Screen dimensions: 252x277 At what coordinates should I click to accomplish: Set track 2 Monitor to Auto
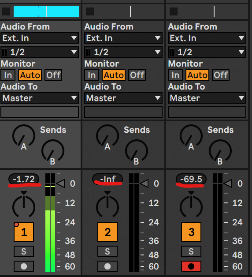coord(114,75)
